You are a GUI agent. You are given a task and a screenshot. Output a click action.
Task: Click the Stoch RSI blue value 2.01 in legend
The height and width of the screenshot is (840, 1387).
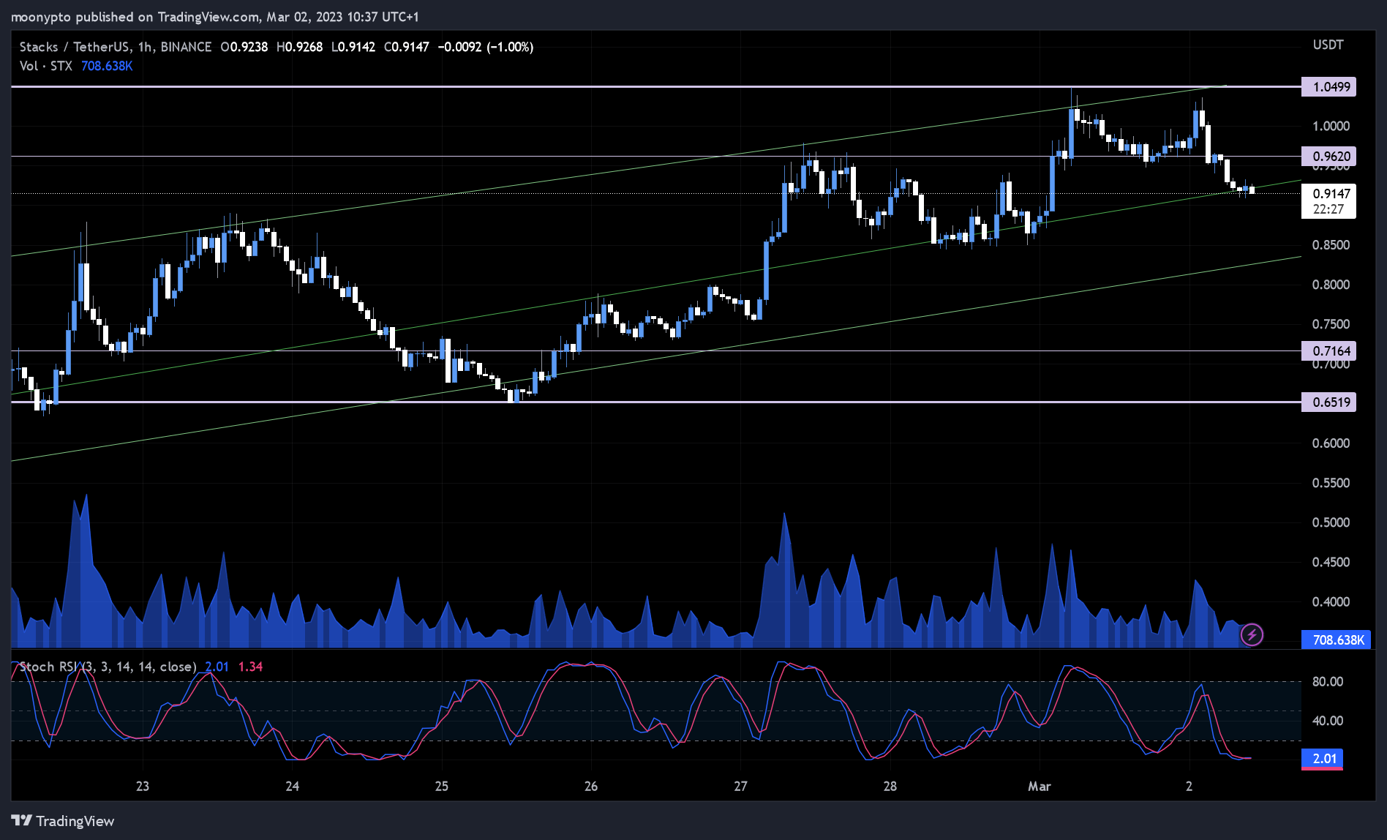(x=217, y=667)
